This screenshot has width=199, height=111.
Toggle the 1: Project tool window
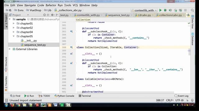[x=6, y=21]
